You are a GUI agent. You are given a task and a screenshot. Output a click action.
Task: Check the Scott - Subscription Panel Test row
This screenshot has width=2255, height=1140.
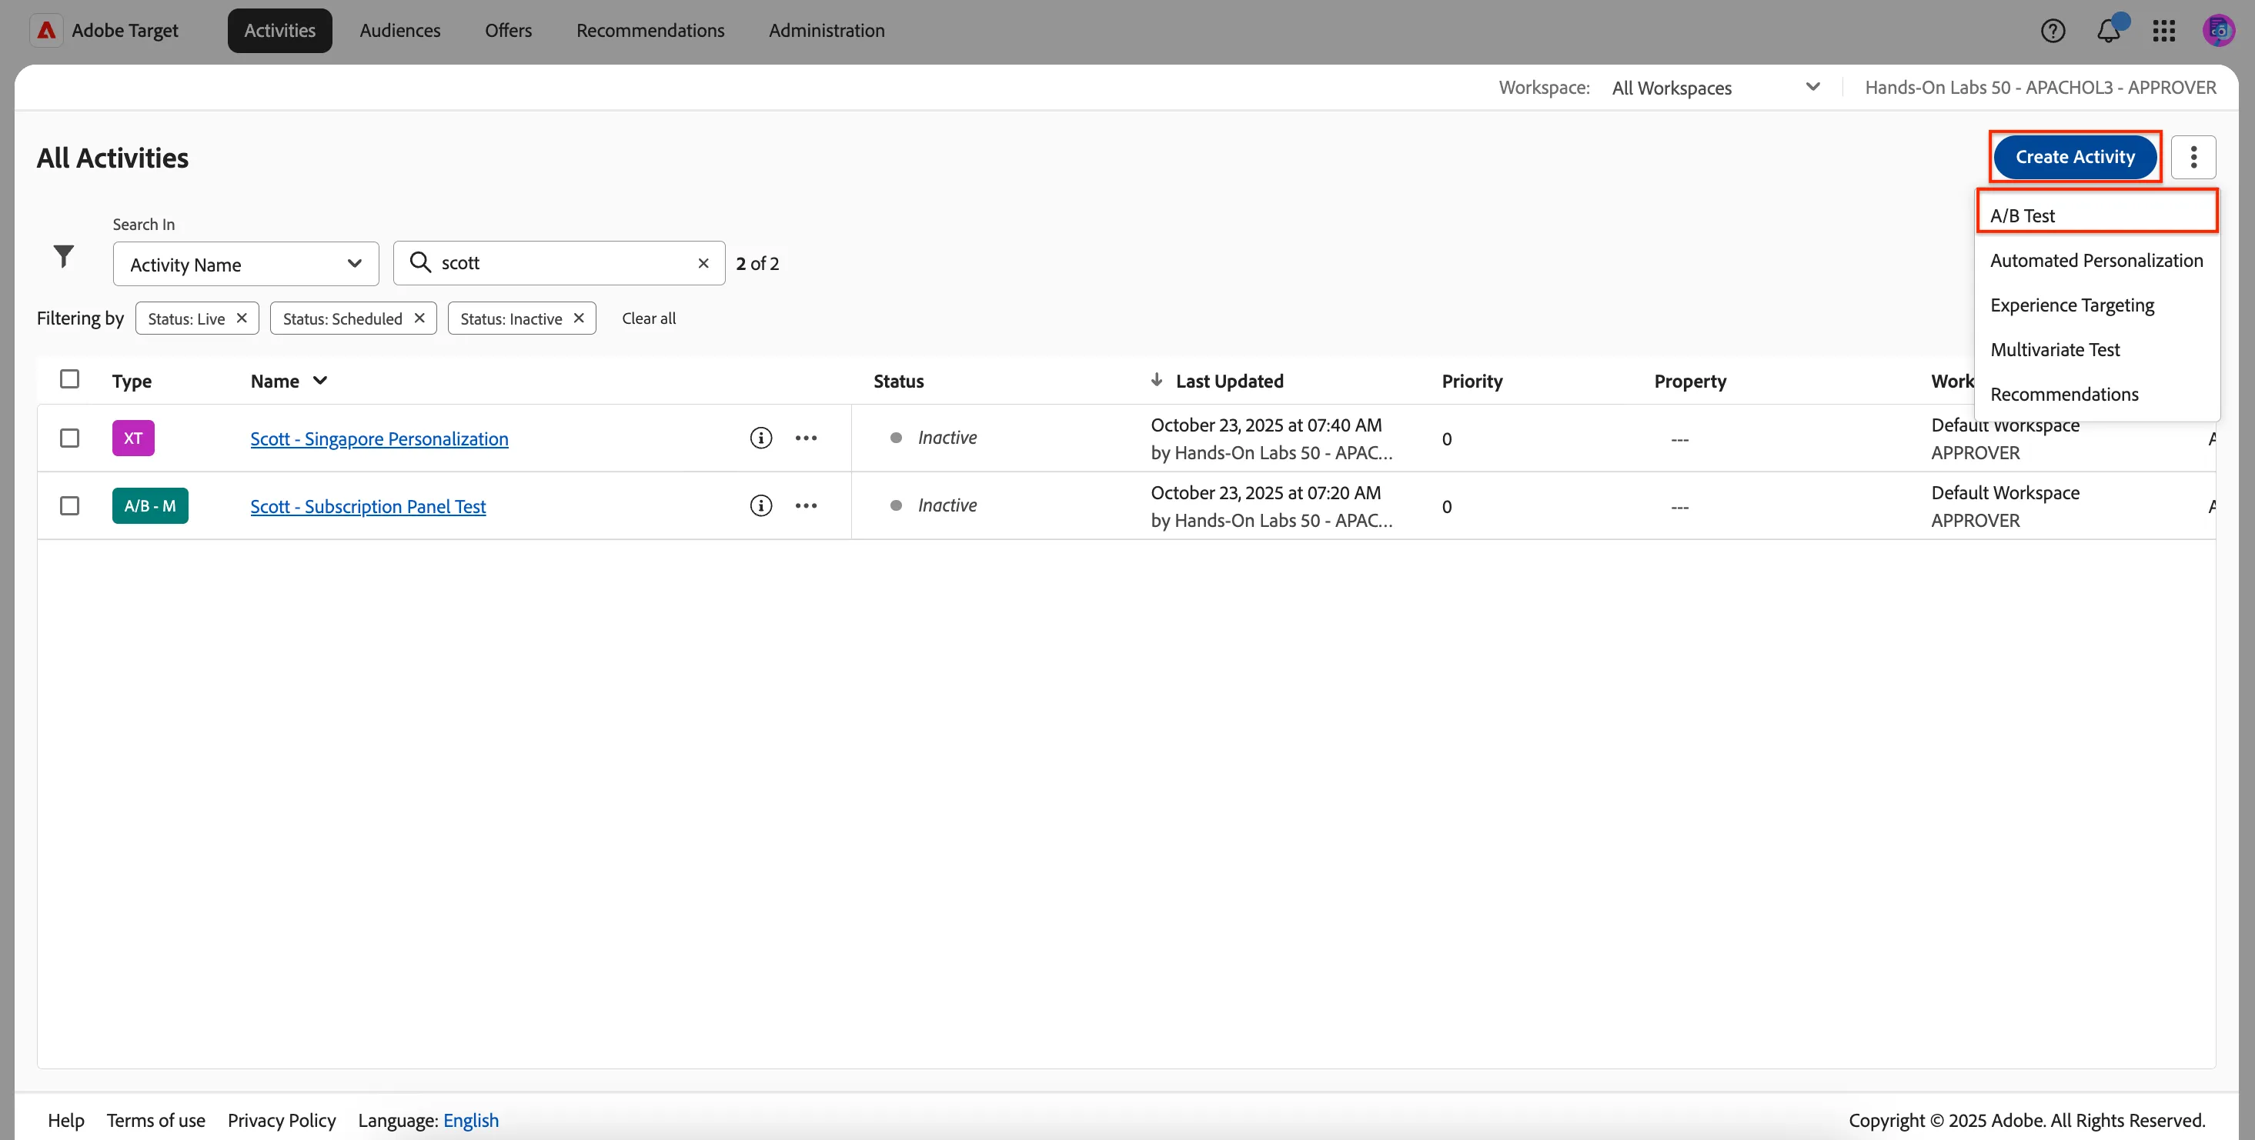click(69, 505)
